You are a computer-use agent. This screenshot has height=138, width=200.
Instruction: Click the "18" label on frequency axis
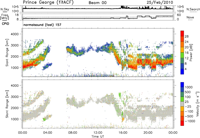(x=17, y=15)
